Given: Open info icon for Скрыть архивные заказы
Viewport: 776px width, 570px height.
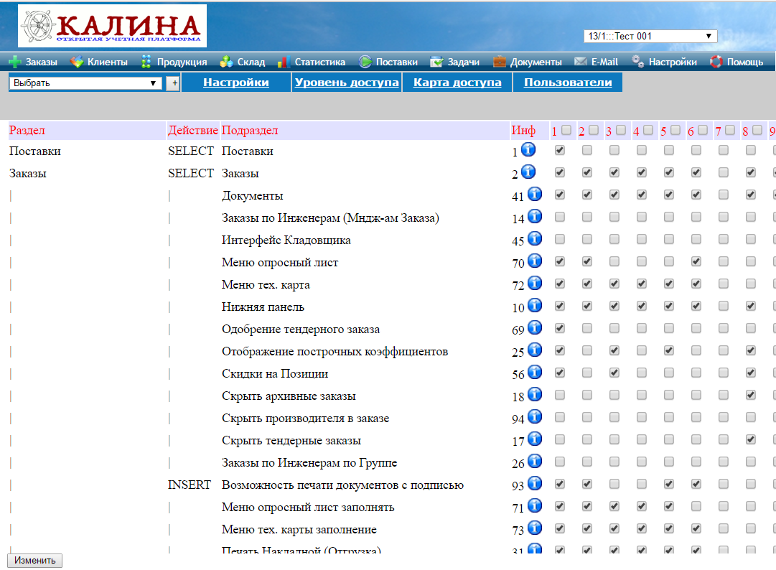Looking at the screenshot, I should tap(535, 394).
